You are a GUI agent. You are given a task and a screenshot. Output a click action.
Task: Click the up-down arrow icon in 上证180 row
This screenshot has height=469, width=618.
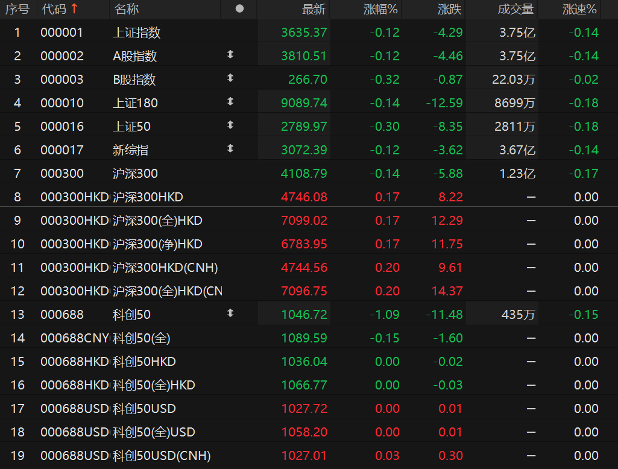coord(230,102)
